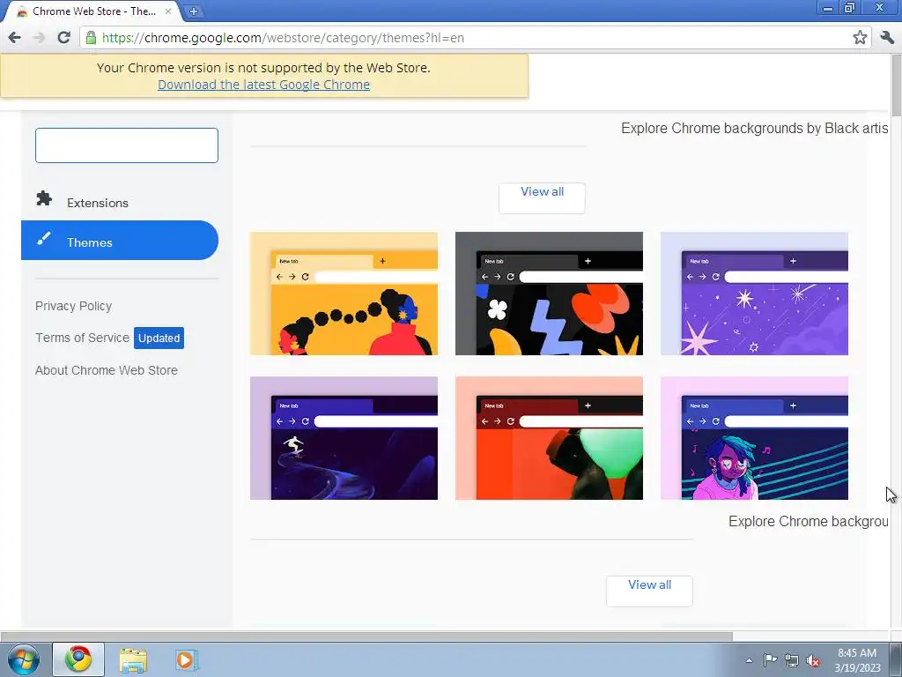
Task: Open the purple starry theme thumbnail
Action: point(754,294)
